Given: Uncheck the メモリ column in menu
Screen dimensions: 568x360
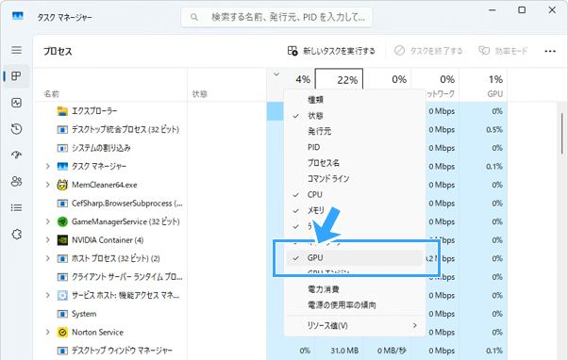Looking at the screenshot, I should (x=354, y=210).
